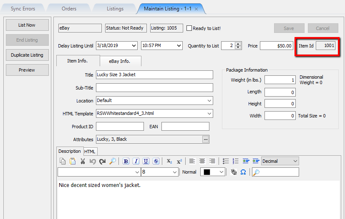This screenshot has height=219, width=345.
Task: Click into the Title field
Action: click(154, 75)
